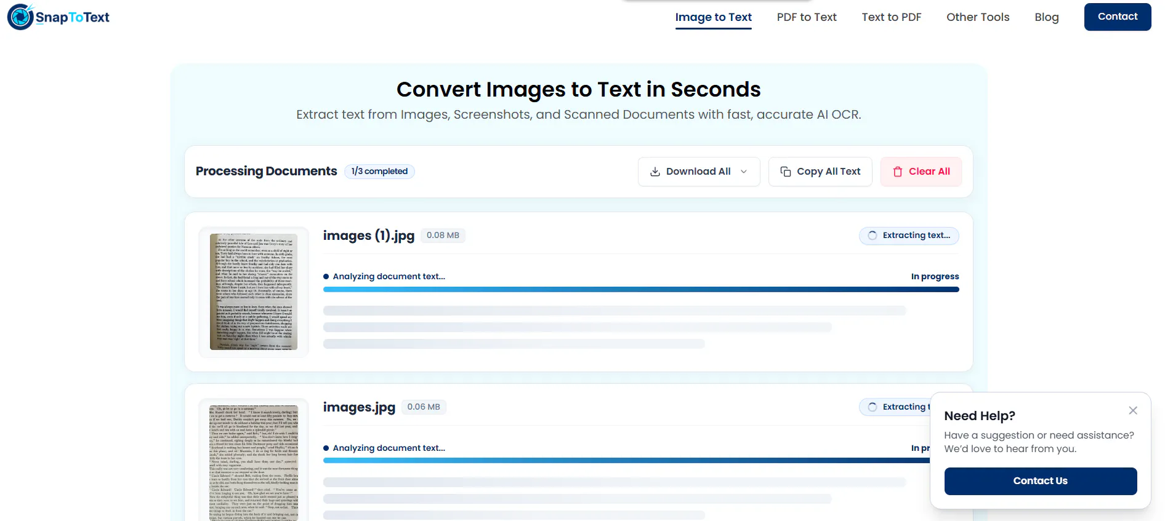Open the Other Tools menu
The image size is (1165, 521).
coord(978,17)
